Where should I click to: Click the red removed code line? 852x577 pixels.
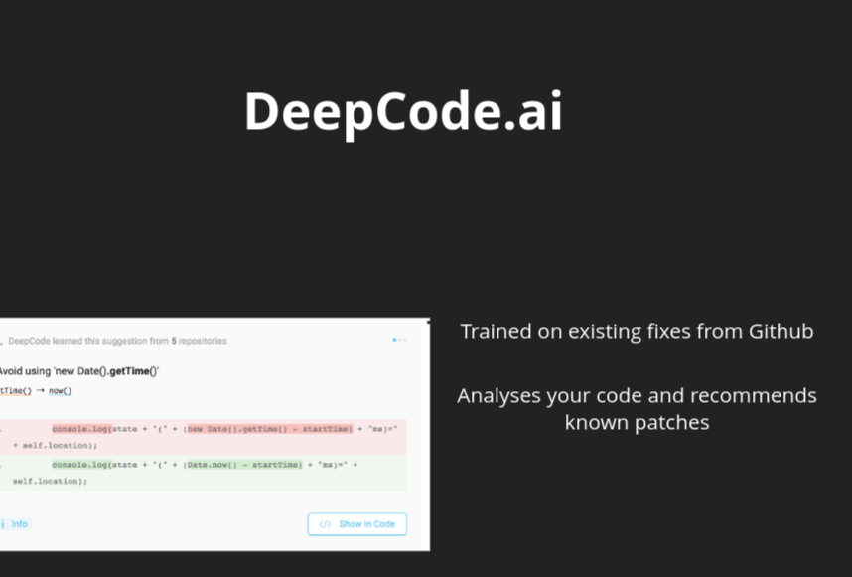point(204,437)
